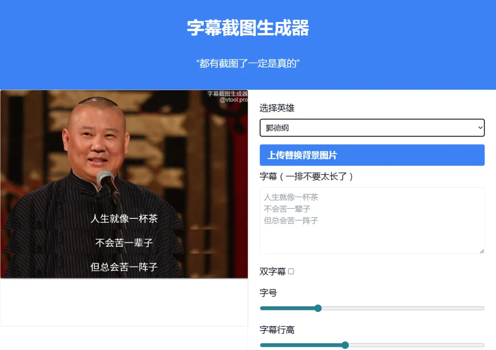Click the 字幕截图生成器 page title
The width and height of the screenshot is (496, 350).
click(x=248, y=28)
